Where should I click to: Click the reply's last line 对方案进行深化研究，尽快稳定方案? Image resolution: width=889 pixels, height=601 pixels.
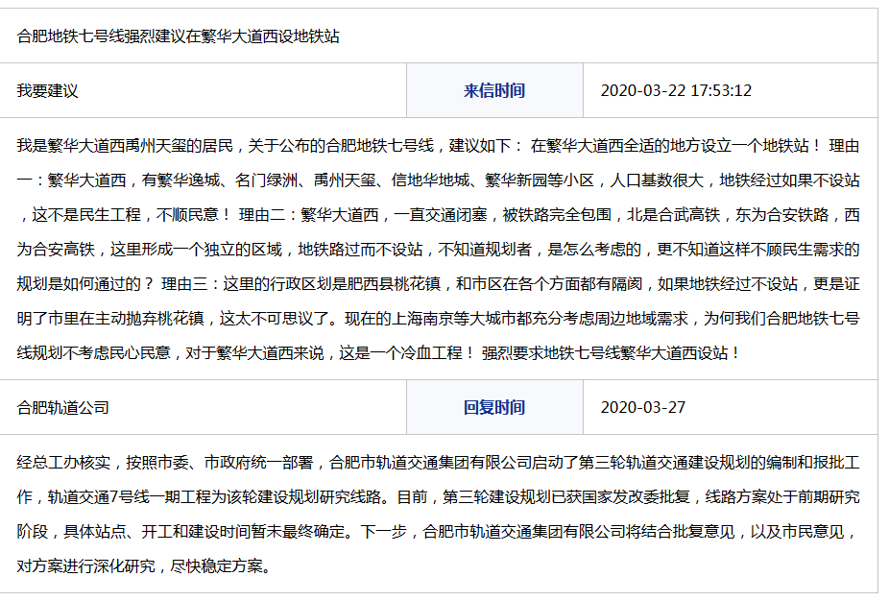(144, 566)
